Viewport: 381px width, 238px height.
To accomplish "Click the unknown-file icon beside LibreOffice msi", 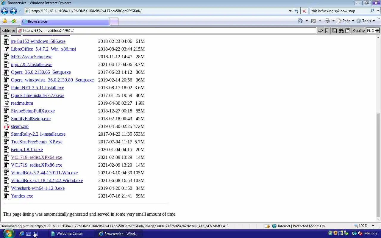I will 7,49.
